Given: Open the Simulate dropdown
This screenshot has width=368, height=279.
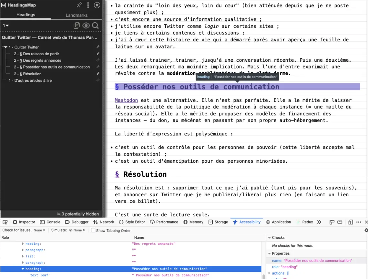Looking at the screenshot, I should pyautogui.click(x=77, y=230).
